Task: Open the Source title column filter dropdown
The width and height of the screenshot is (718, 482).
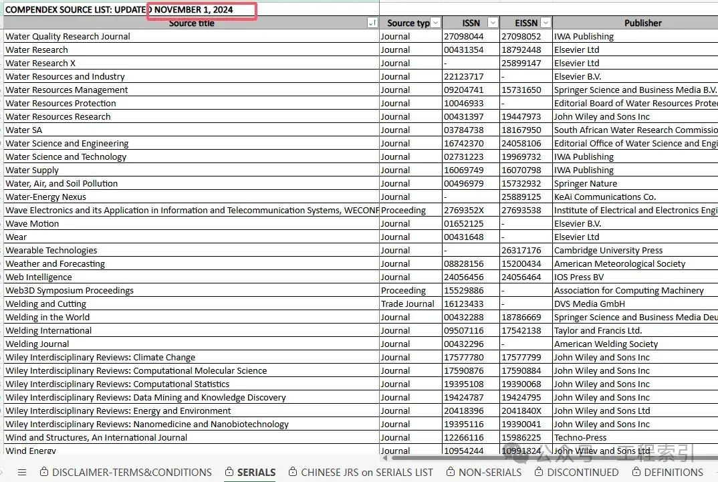Action: pos(373,23)
